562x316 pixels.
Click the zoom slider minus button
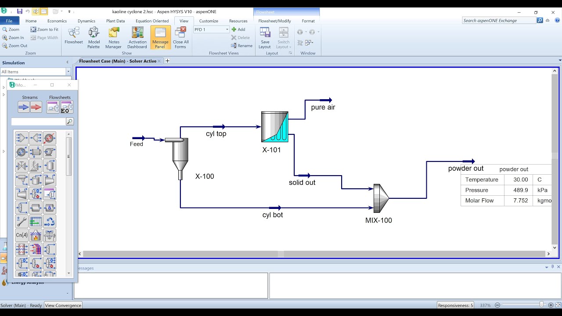497,305
